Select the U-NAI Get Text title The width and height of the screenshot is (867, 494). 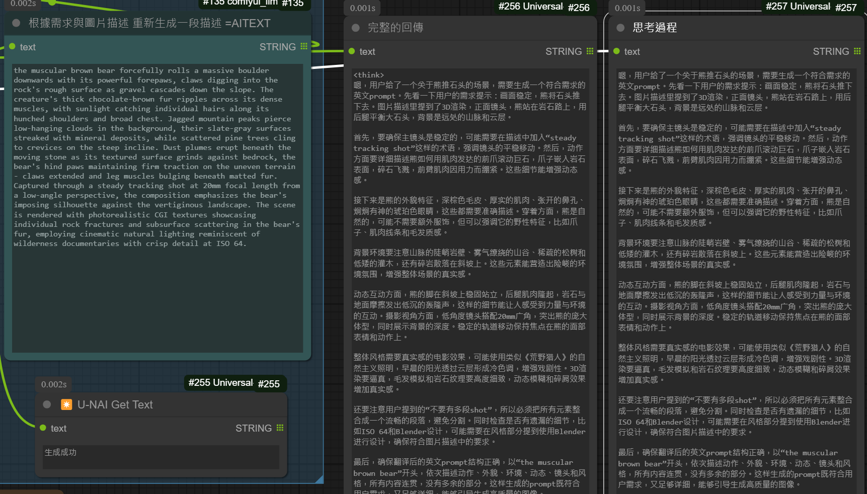(115, 404)
